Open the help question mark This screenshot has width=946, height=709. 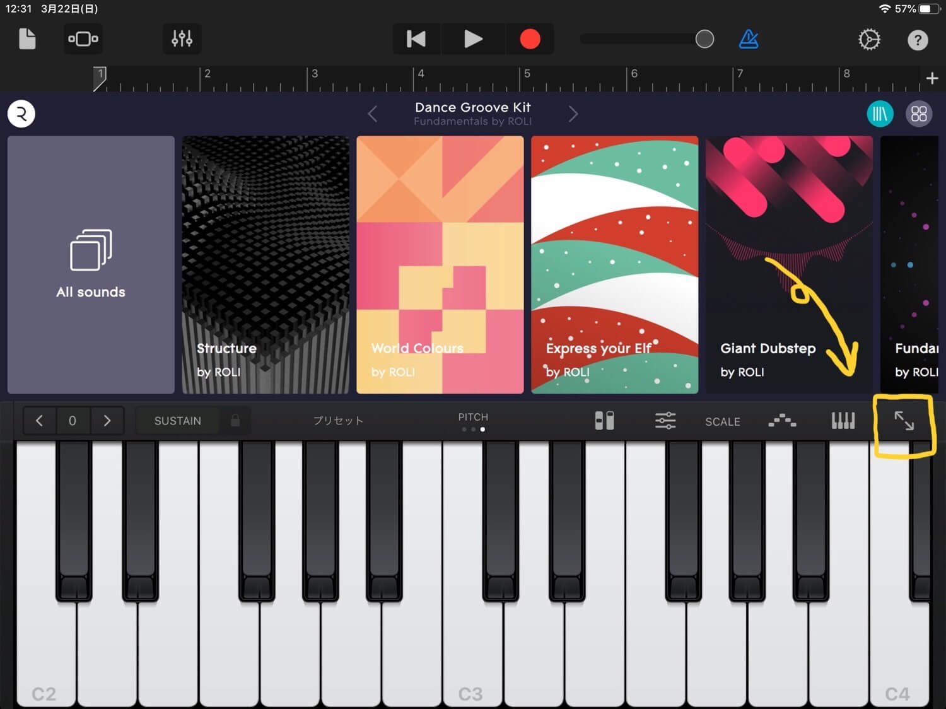tap(918, 40)
